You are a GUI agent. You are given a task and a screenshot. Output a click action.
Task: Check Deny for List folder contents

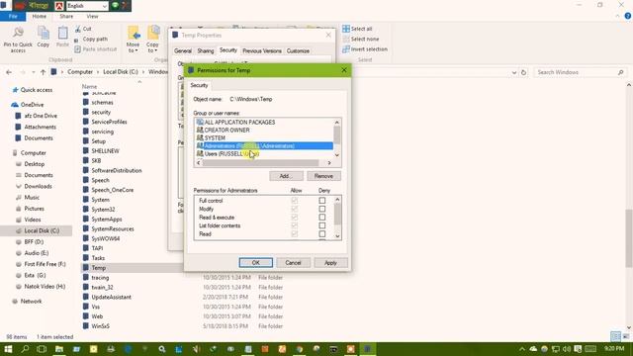tap(322, 225)
